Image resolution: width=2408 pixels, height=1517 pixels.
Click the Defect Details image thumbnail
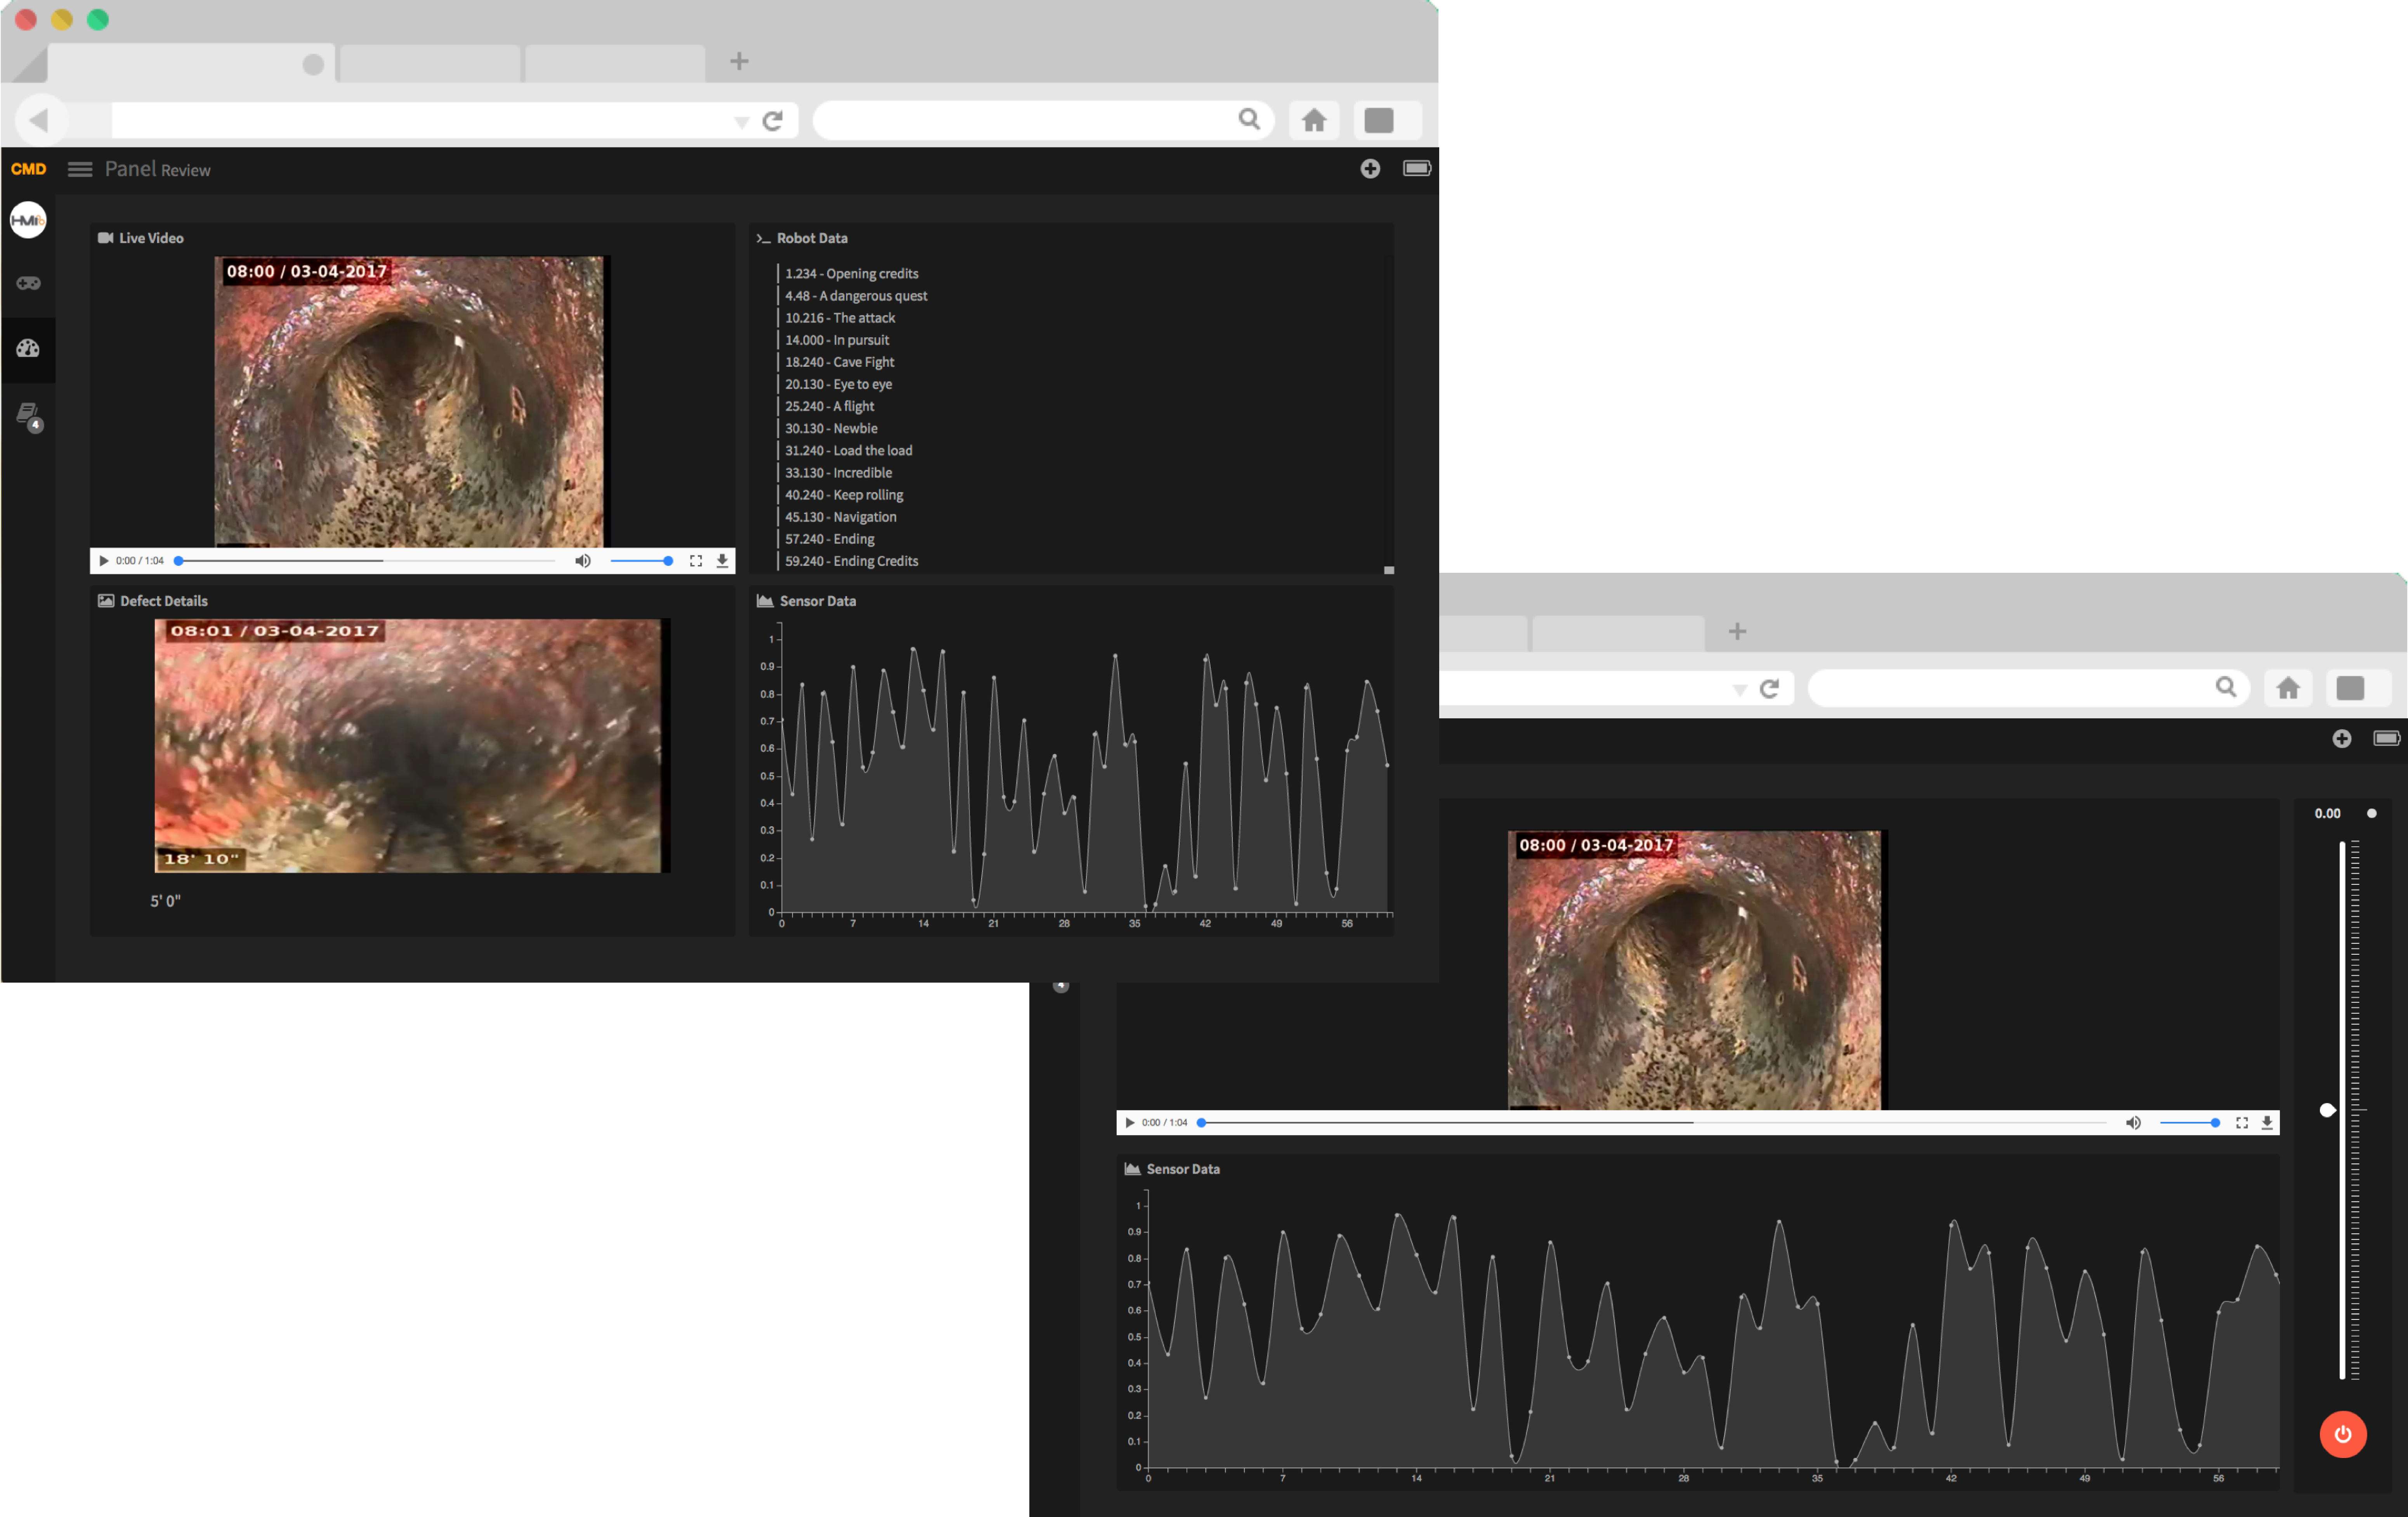click(x=412, y=745)
